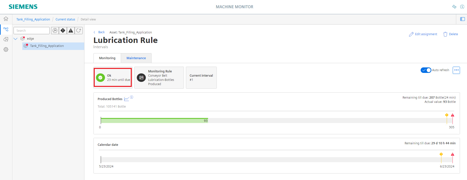Viewport: 467px width, 180px height.
Task: Click the Delete text button
Action: coord(453,34)
